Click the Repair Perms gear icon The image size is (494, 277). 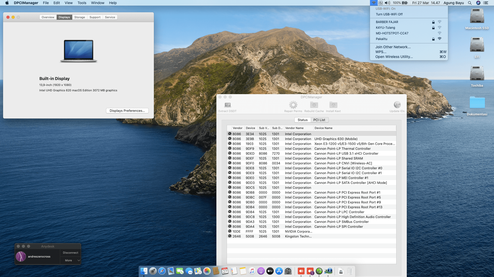click(x=293, y=105)
